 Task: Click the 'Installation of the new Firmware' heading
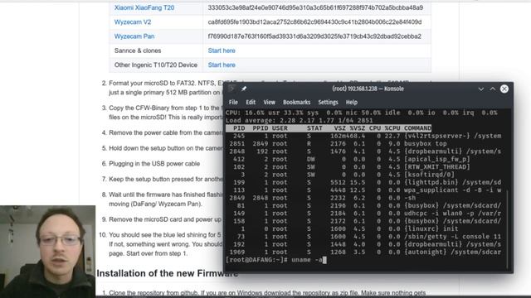tap(168, 273)
